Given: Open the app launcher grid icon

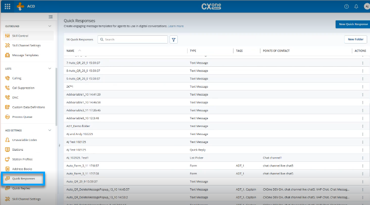Looking at the screenshot, I should (7, 6).
